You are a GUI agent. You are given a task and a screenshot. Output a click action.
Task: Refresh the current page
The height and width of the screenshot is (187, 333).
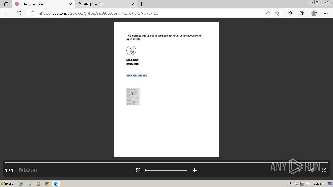coord(19,13)
